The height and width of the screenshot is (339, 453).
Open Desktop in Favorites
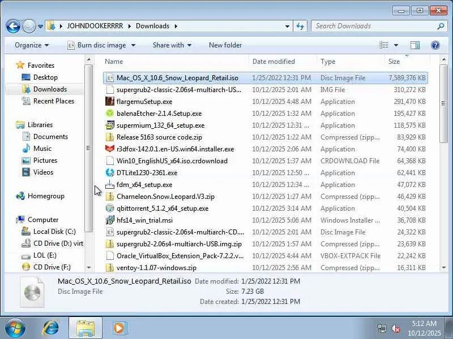point(45,77)
